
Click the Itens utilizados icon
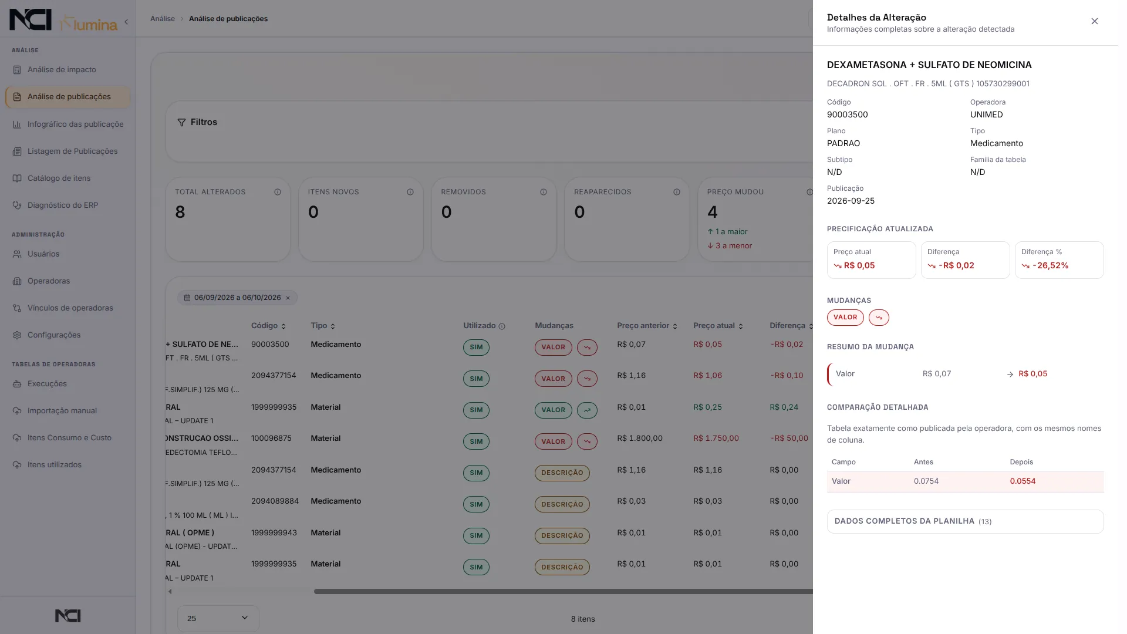pos(17,465)
